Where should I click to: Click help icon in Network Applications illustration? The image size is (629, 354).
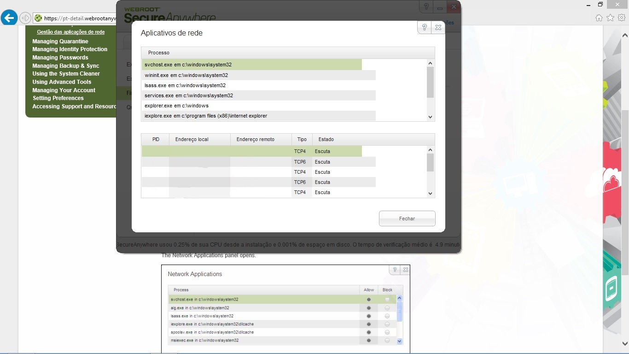[x=395, y=270]
